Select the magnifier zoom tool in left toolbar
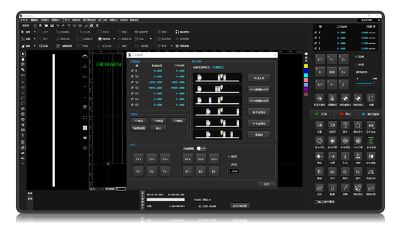401x233 pixels. click(x=23, y=70)
